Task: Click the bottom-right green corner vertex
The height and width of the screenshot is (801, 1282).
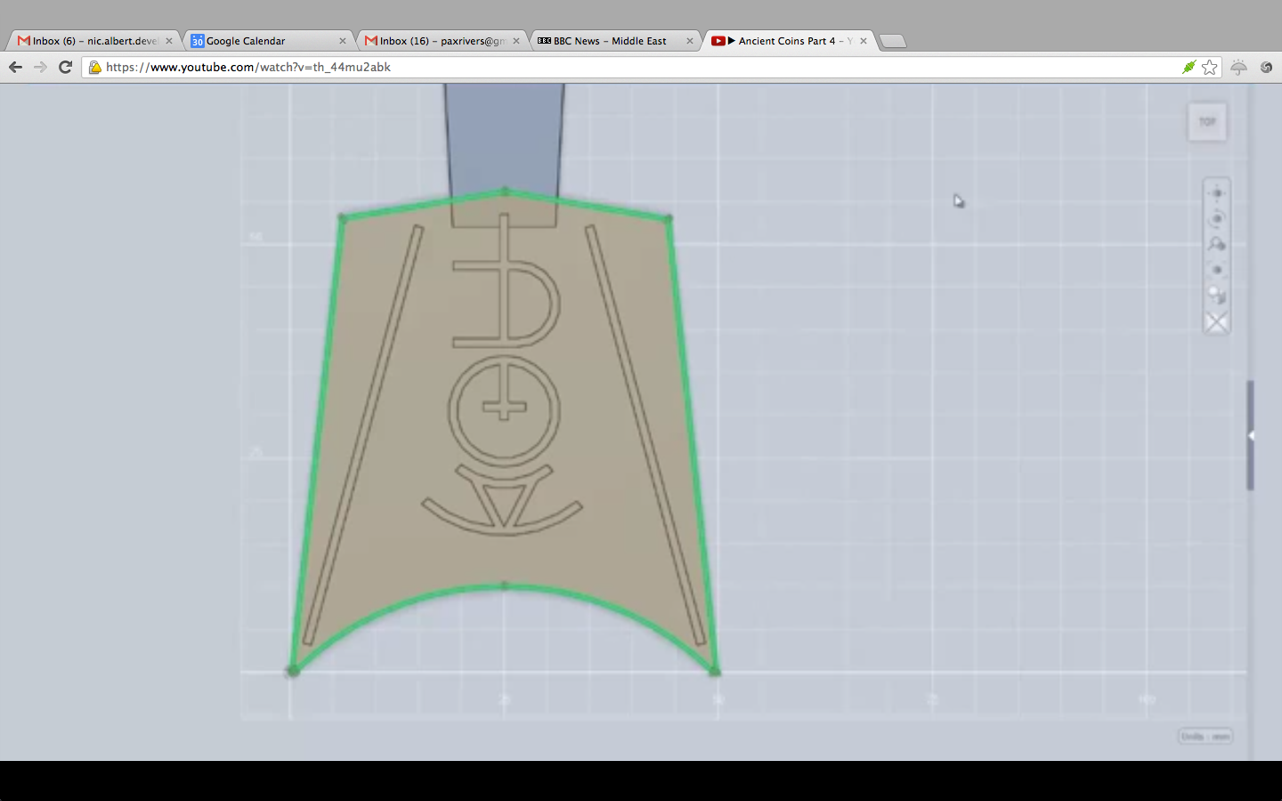Action: [x=715, y=671]
